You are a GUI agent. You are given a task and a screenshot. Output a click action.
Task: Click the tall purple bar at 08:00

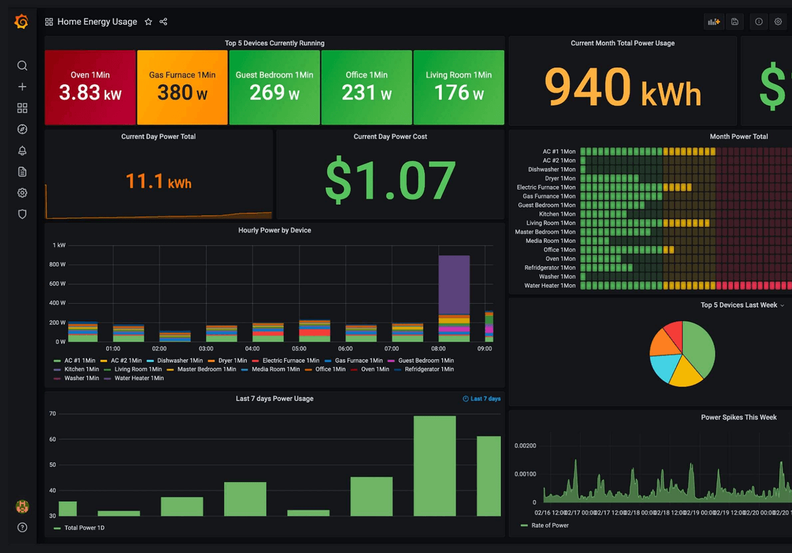(454, 285)
